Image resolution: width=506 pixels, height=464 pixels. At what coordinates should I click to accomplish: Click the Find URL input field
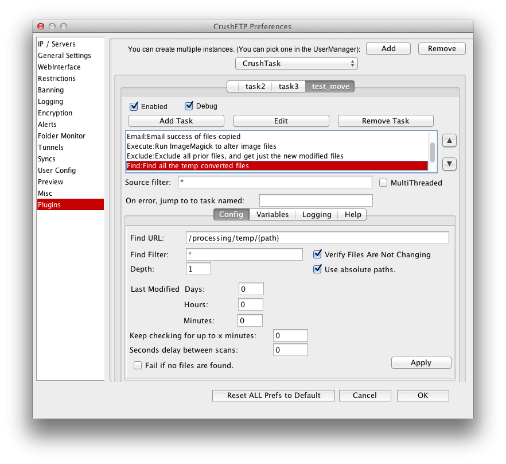(x=317, y=238)
